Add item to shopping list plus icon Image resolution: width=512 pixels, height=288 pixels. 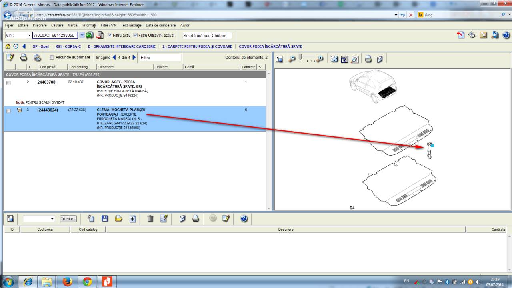point(133,218)
